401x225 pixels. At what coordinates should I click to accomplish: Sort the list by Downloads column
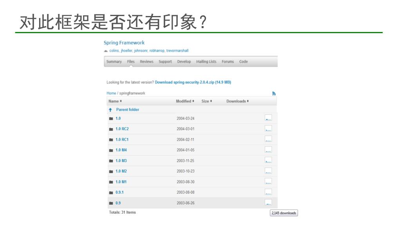[x=238, y=101]
